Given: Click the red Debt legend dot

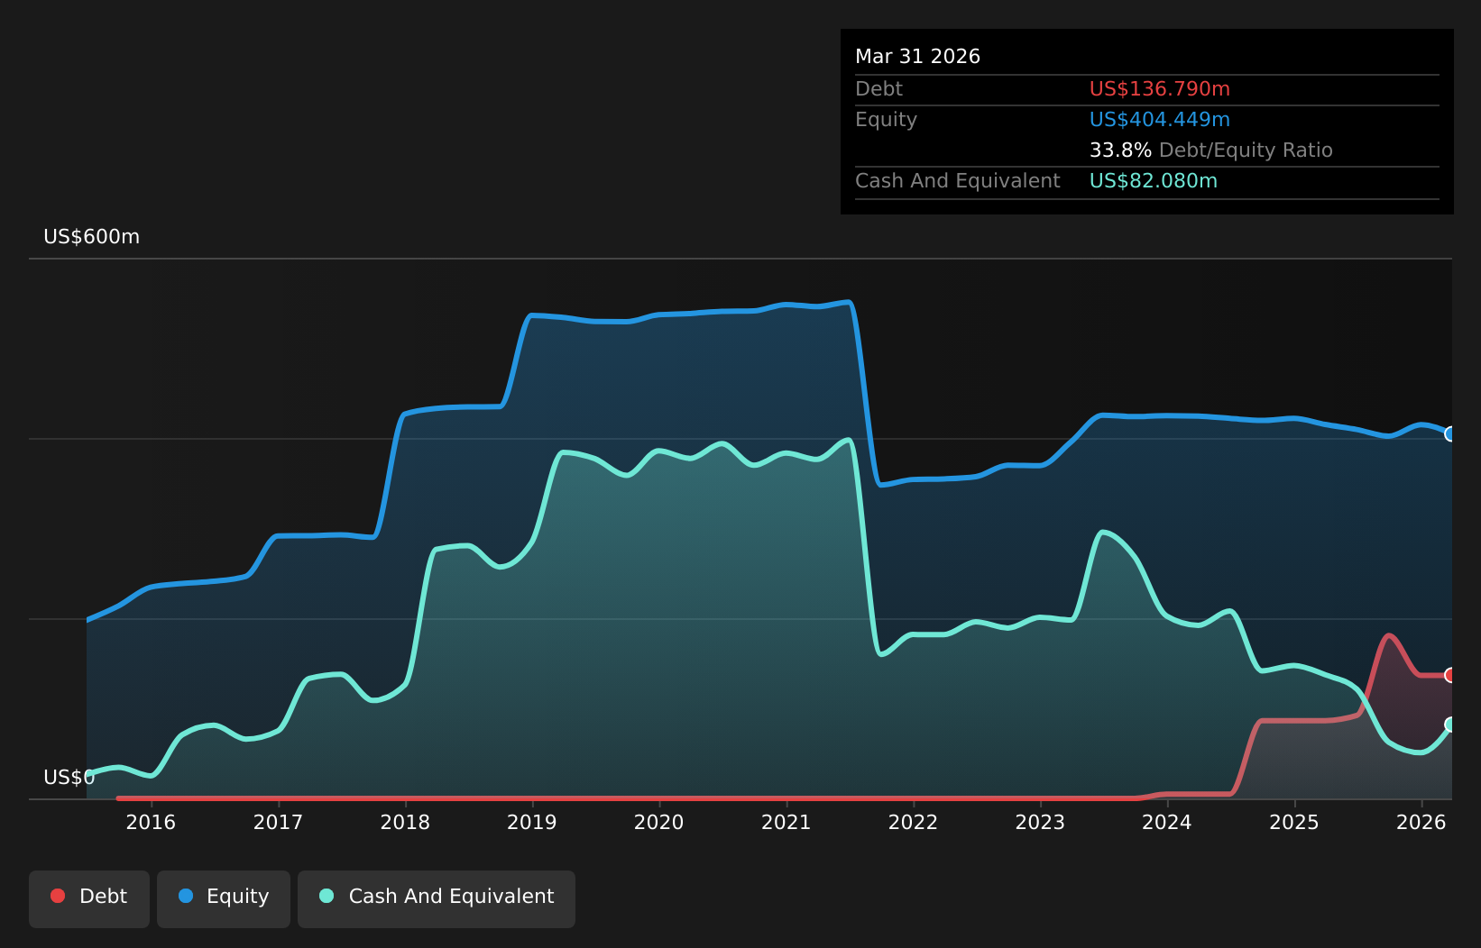Looking at the screenshot, I should 58,896.
